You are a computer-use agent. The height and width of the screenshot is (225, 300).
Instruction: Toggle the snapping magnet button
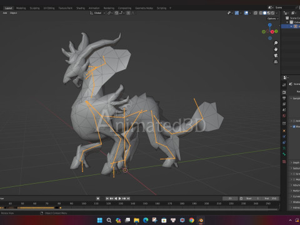pos(117,13)
